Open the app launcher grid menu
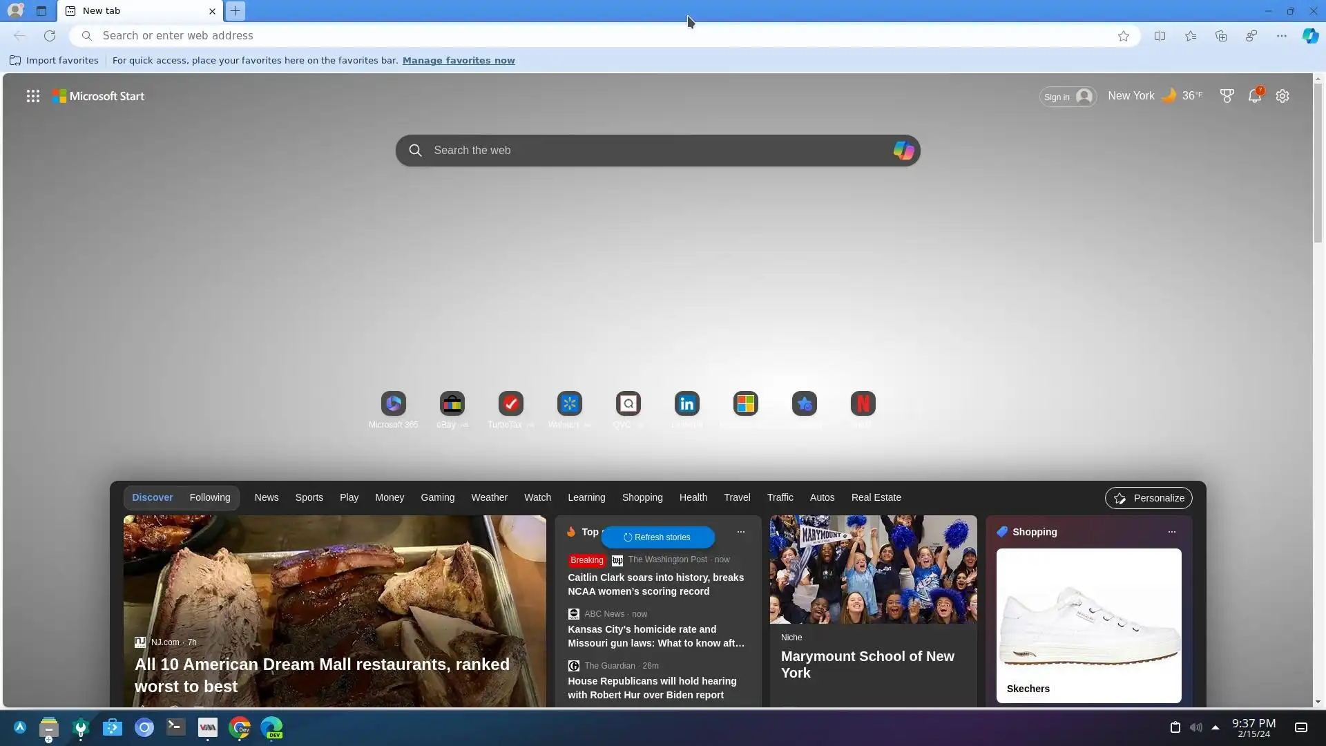 click(32, 97)
